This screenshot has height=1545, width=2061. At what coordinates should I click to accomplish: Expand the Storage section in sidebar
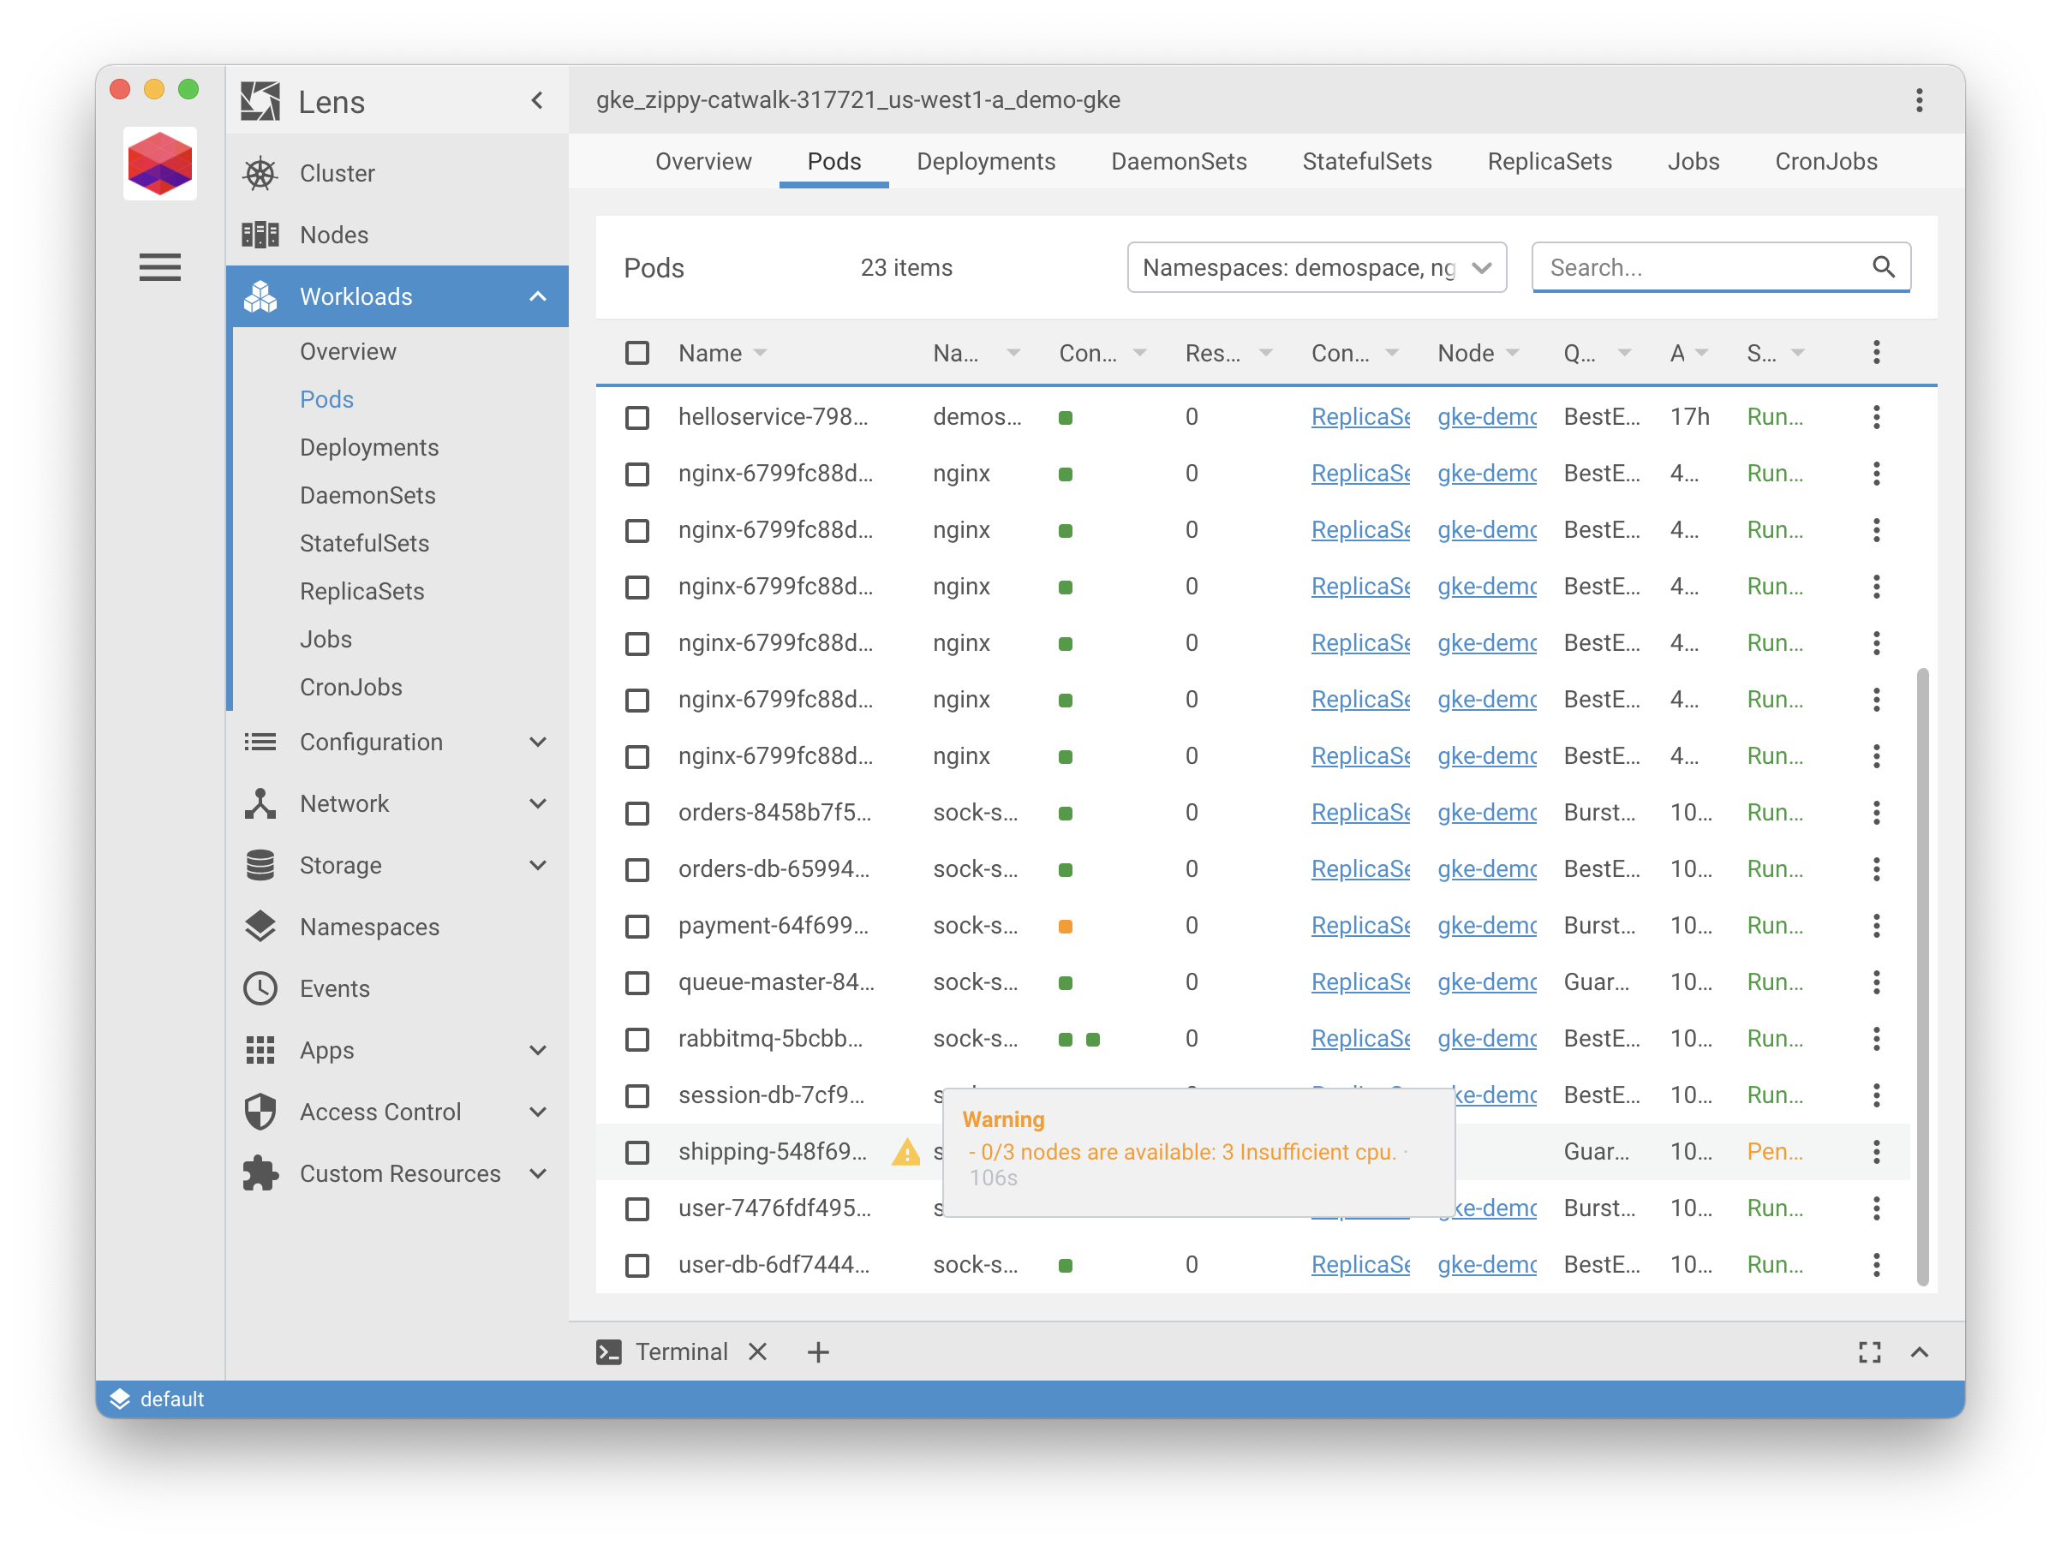(339, 865)
